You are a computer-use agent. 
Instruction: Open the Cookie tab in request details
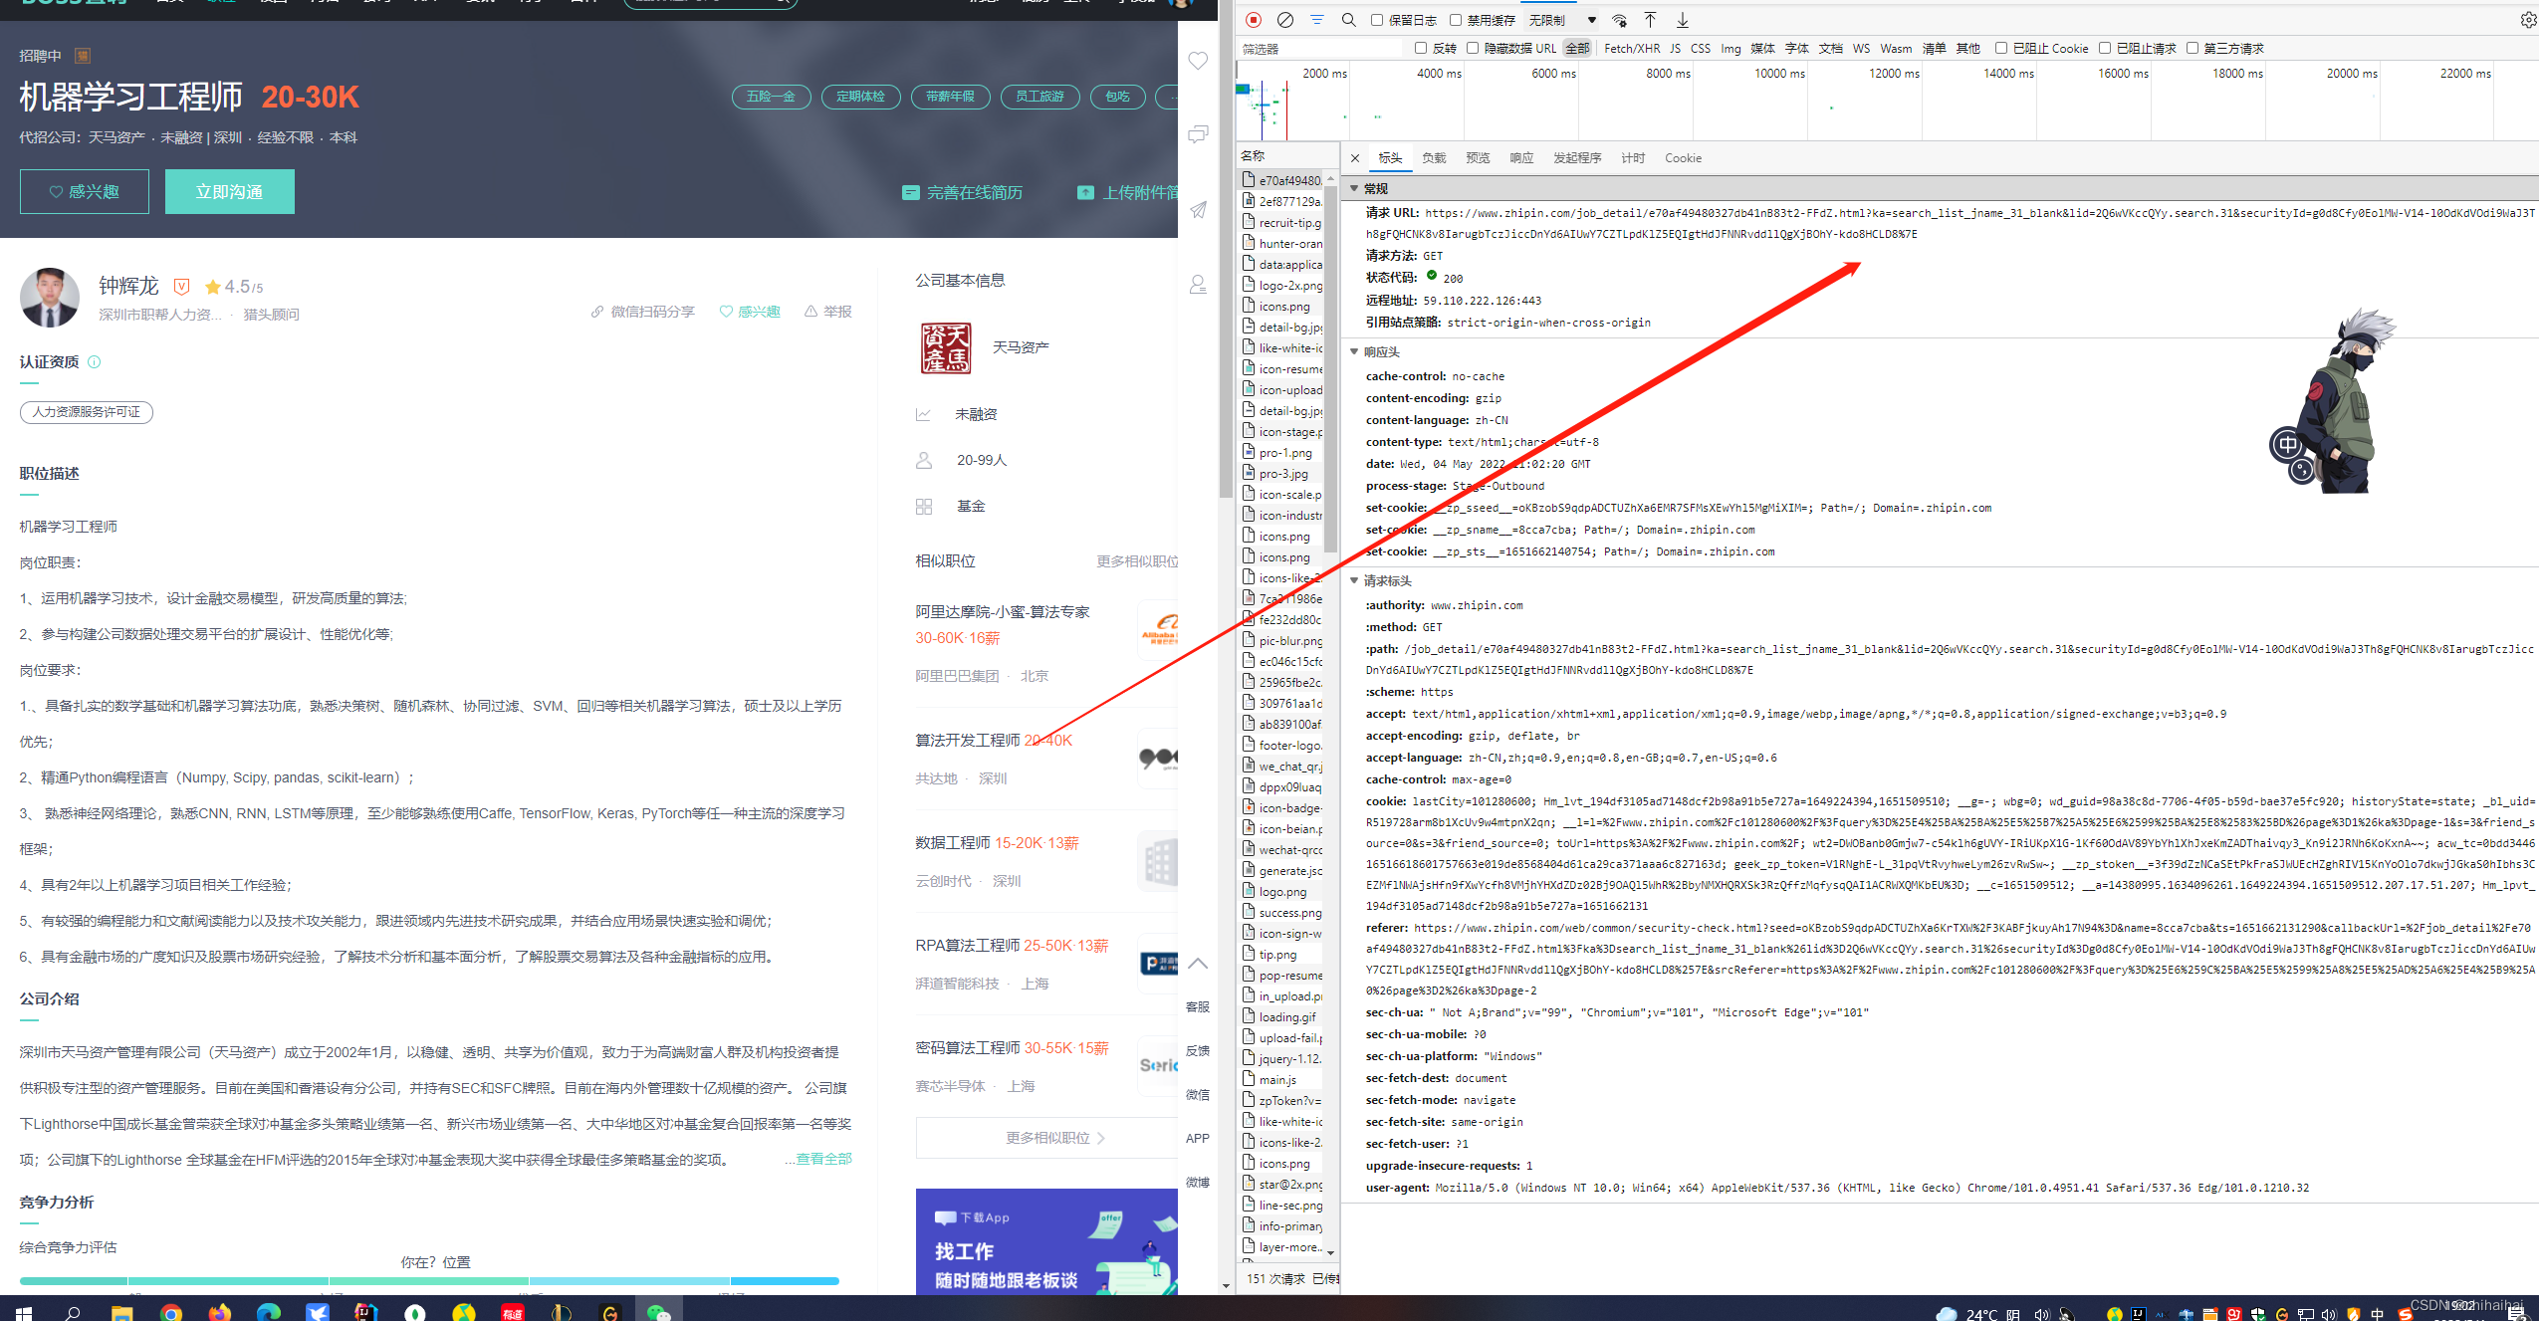[x=1683, y=158]
